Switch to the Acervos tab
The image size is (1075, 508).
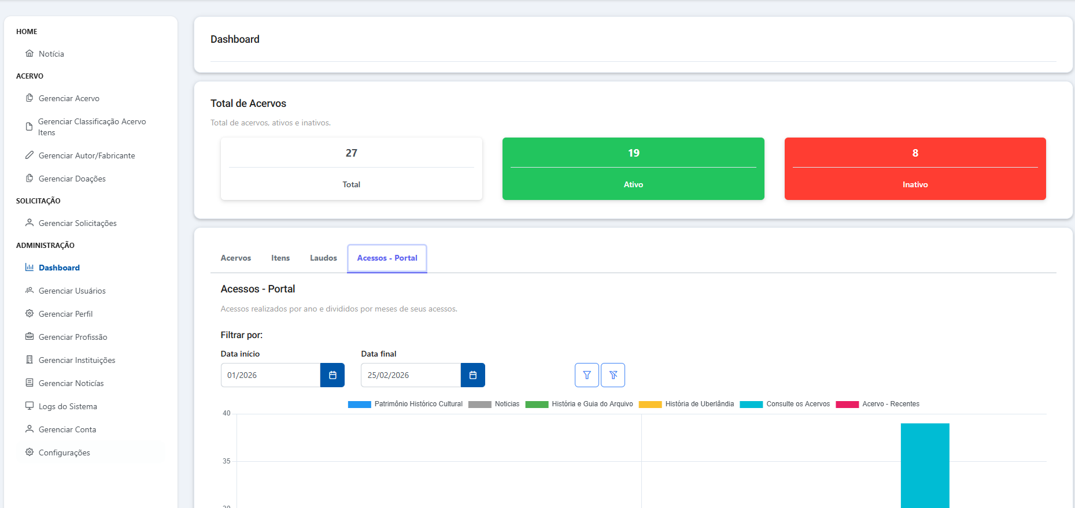(x=236, y=258)
